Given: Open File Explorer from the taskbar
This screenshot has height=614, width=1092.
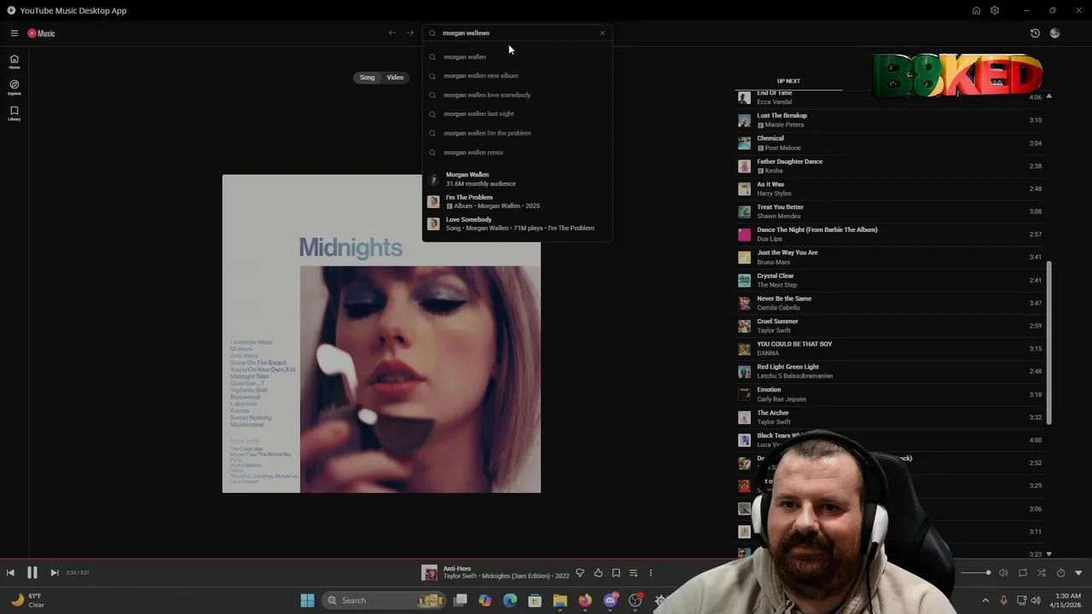Looking at the screenshot, I should (x=560, y=600).
